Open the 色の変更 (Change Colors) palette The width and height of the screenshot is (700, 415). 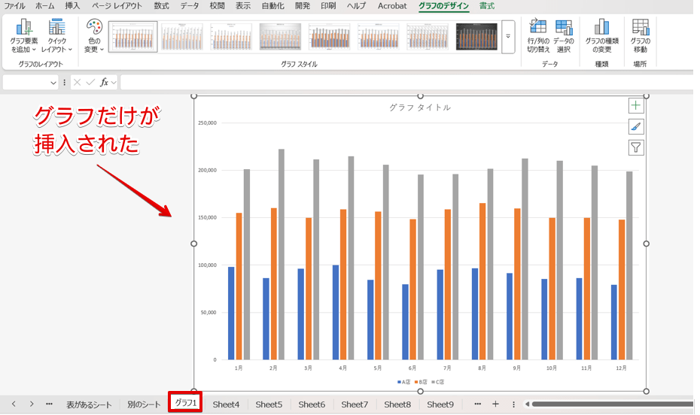point(94,35)
